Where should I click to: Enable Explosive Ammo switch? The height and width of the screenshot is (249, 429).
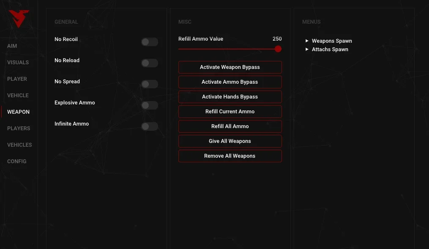coord(149,105)
